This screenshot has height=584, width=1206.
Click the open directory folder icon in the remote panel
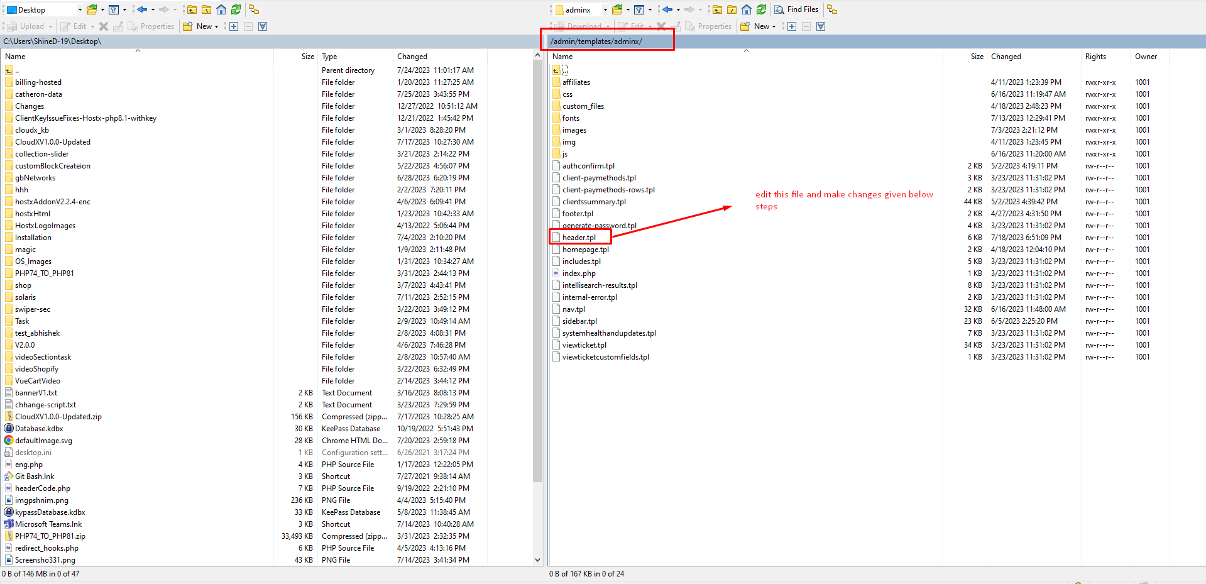pyautogui.click(x=617, y=9)
